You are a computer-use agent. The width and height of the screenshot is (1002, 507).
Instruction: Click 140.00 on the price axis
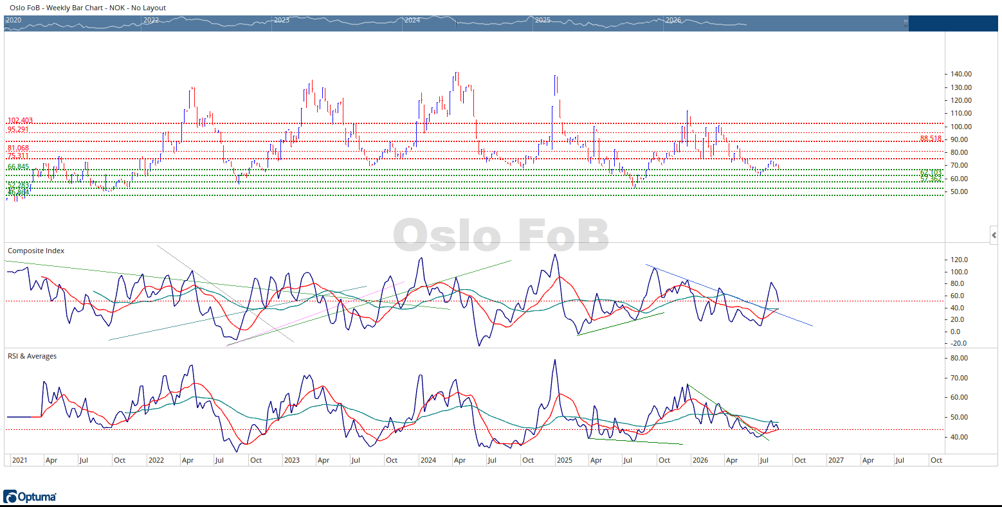(x=961, y=74)
